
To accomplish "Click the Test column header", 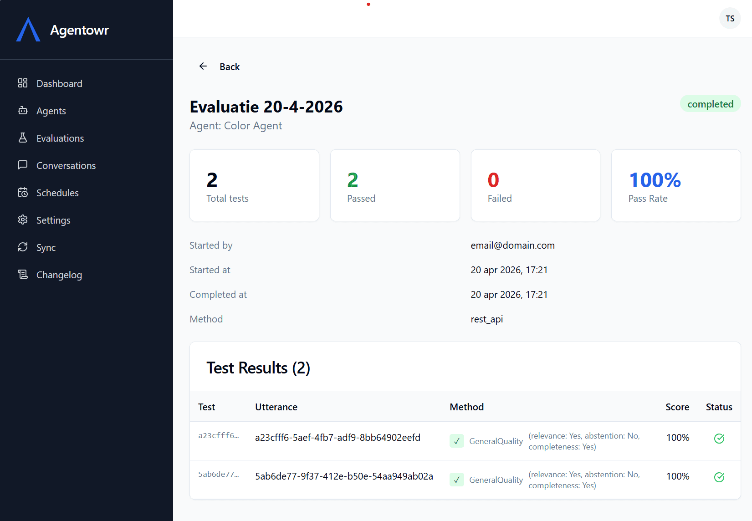I will (206, 407).
